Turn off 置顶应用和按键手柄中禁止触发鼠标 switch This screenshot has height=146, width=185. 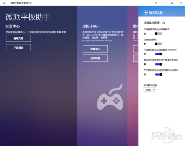pos(158,64)
